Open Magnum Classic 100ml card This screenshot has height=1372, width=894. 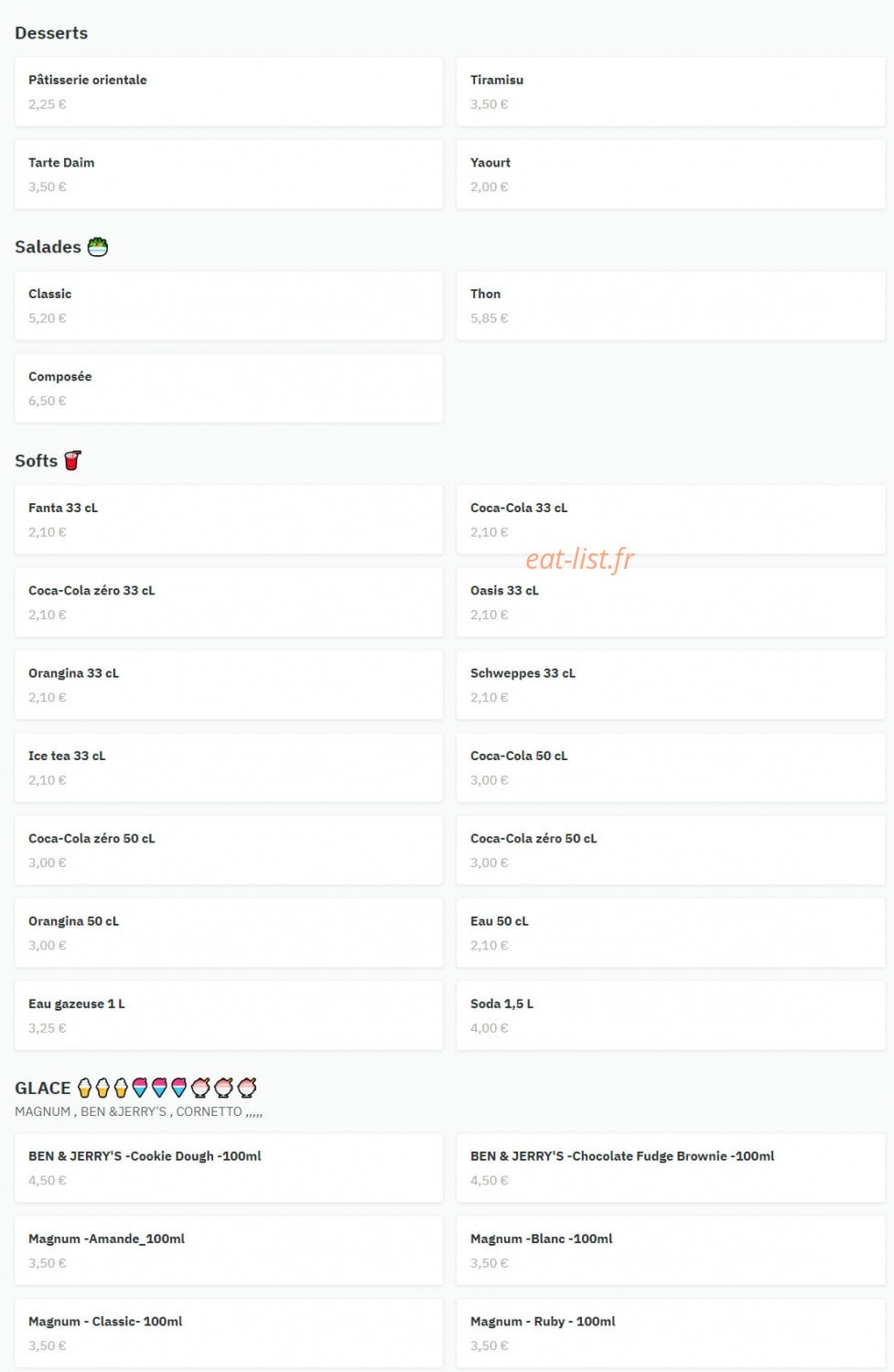click(229, 1333)
